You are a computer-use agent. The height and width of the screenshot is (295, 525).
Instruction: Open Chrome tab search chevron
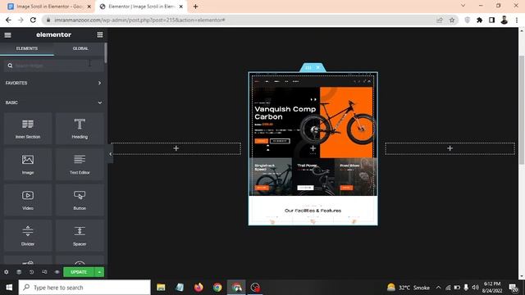pyautogui.click(x=463, y=6)
